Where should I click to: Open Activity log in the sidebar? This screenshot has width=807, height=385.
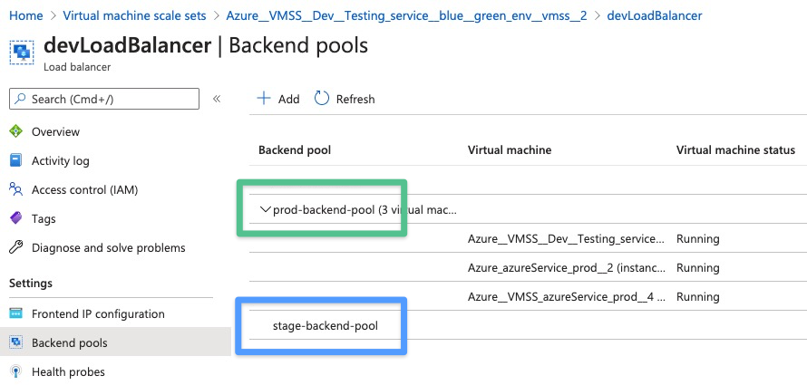[x=60, y=161]
